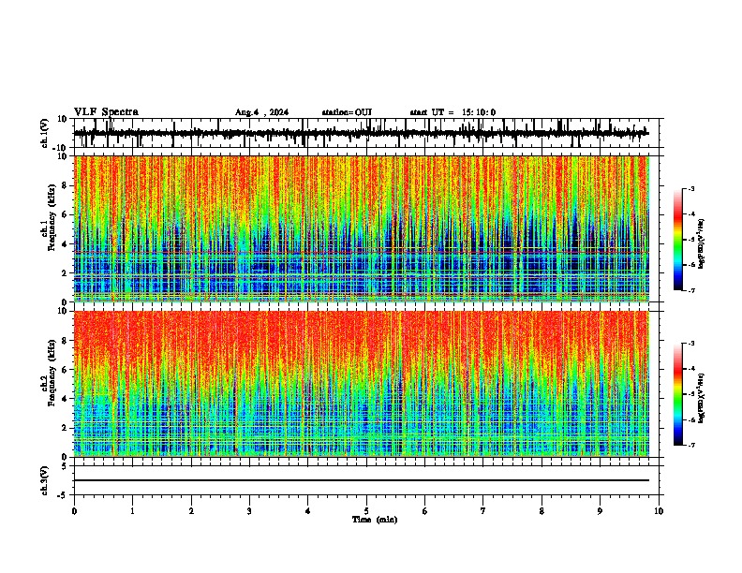Screen dimensions: 742x573
Task: Click the 'start UT = 15:10:0' label
Action: click(453, 112)
